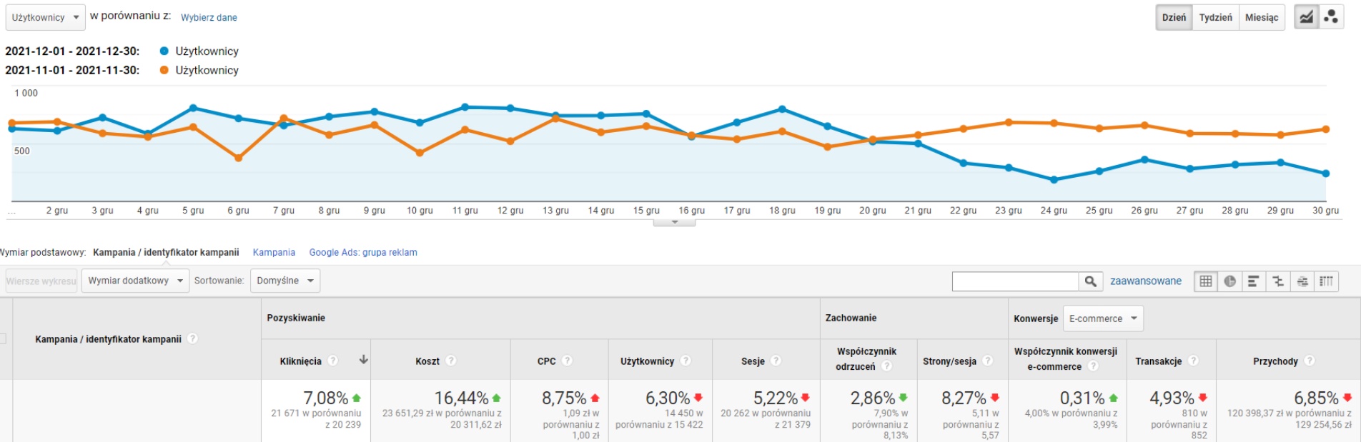The image size is (1361, 442).
Task: Click the 6,85% Przychody summary value
Action: pyautogui.click(x=1316, y=398)
